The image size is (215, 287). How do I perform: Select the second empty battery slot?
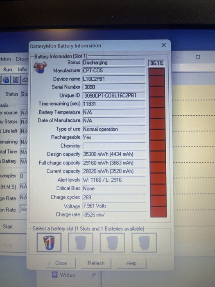(x=81, y=243)
